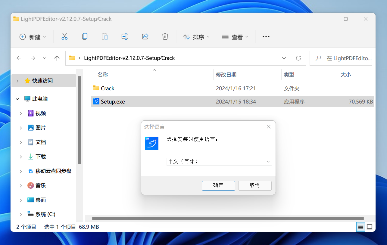This screenshot has height=245, width=387.
Task: Open the recent locations dropdown arrow
Action: tap(45, 58)
